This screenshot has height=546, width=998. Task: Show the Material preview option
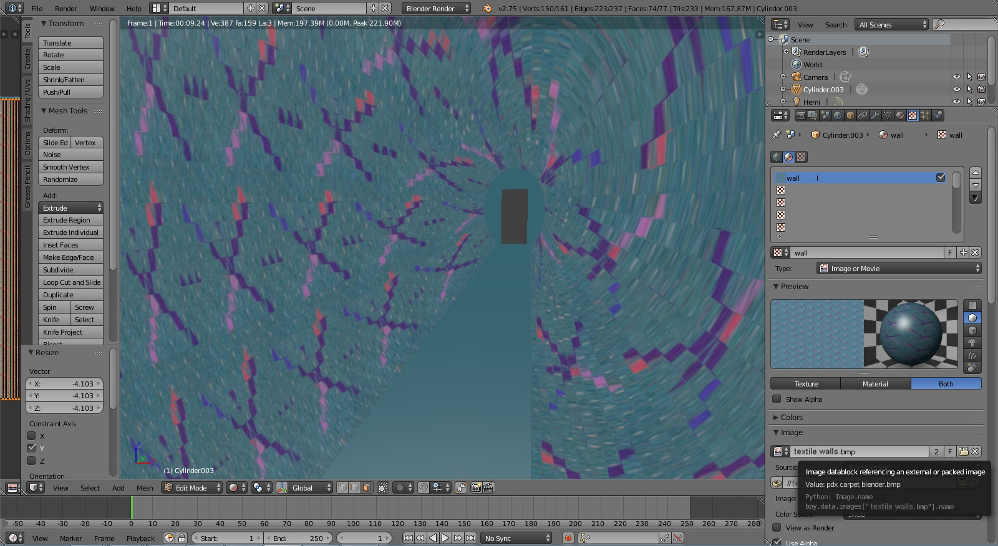(875, 383)
